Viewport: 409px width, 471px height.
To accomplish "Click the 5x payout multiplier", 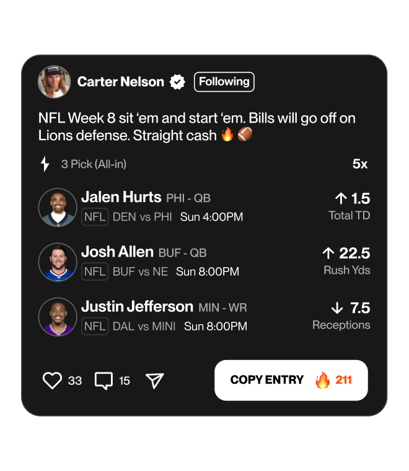I will click(x=360, y=164).
